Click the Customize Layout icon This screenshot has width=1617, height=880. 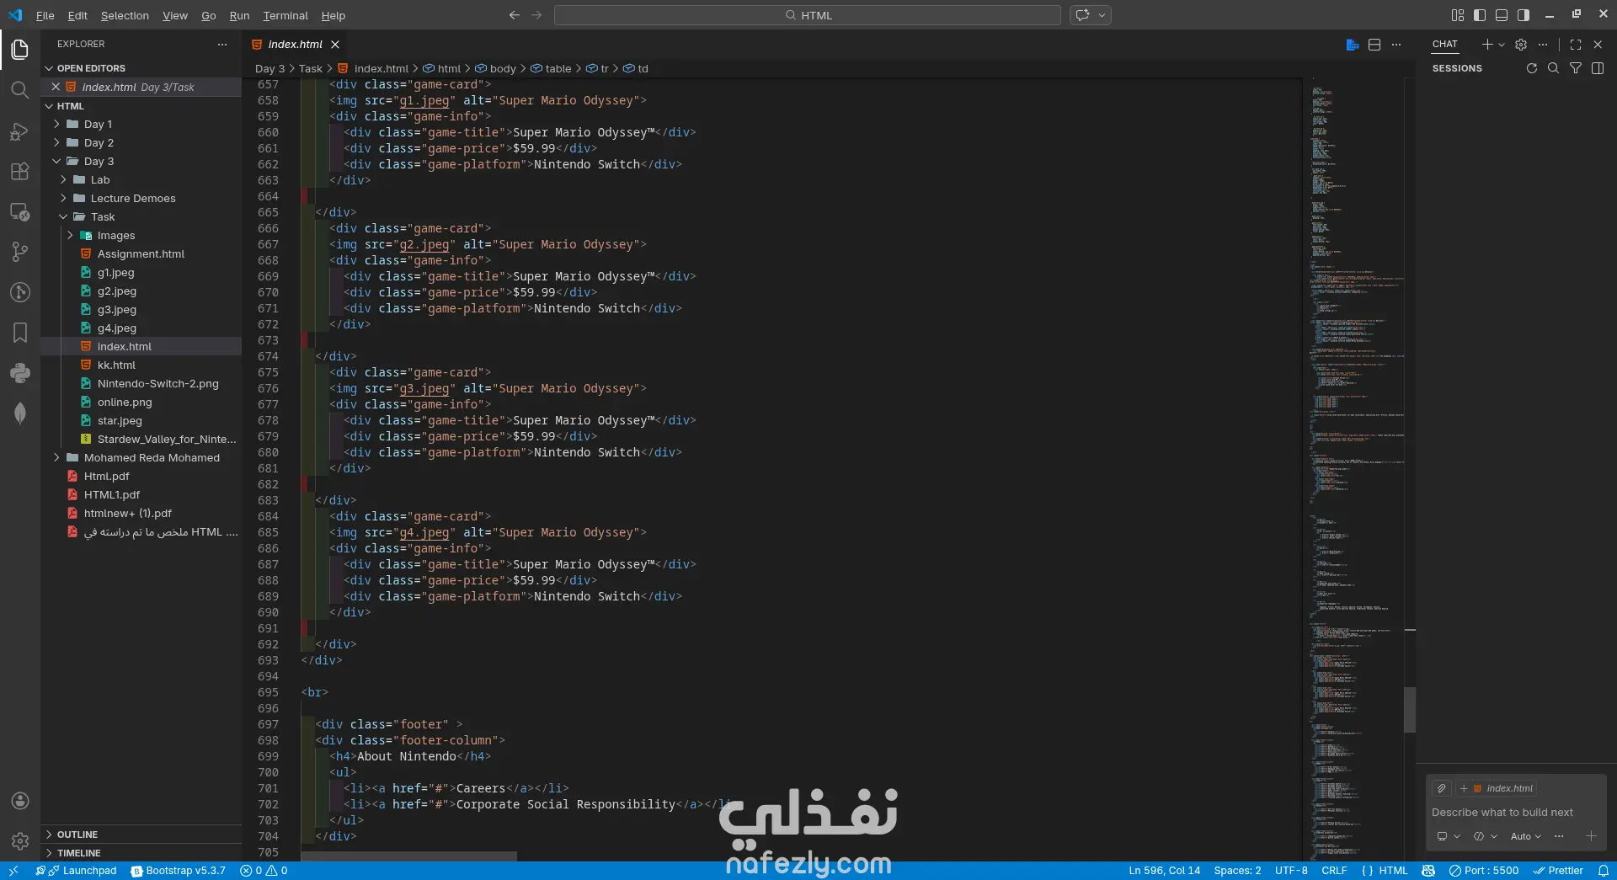[x=1458, y=15]
